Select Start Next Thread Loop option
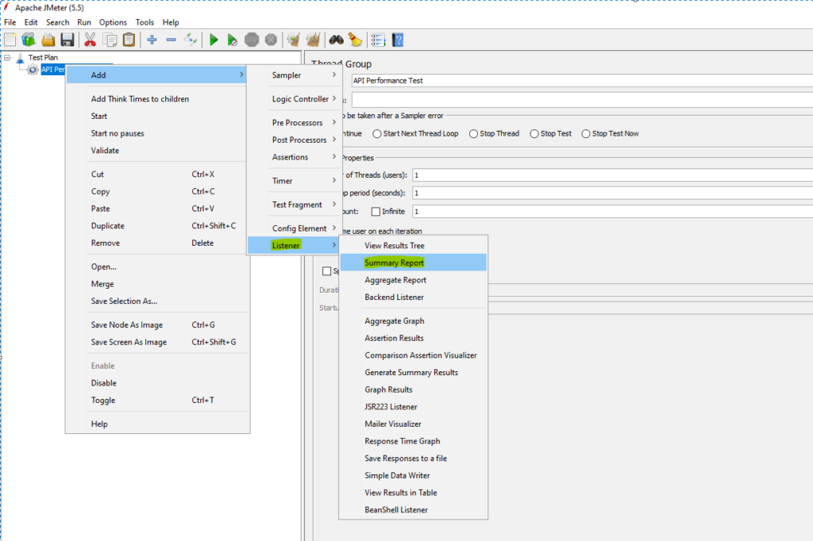Screen dimensions: 813x541 click(376, 133)
